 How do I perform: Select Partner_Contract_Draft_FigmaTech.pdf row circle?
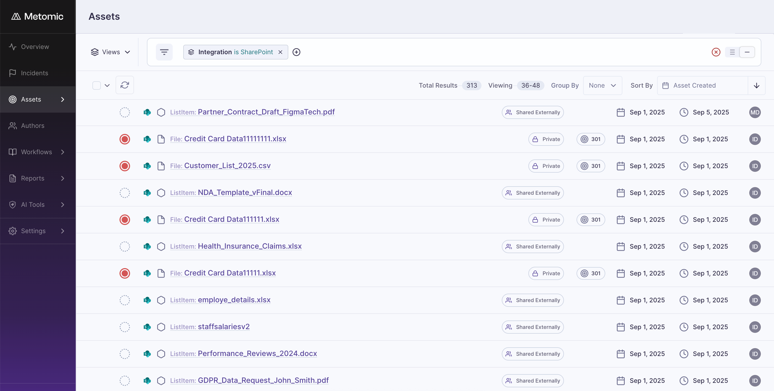tap(125, 112)
